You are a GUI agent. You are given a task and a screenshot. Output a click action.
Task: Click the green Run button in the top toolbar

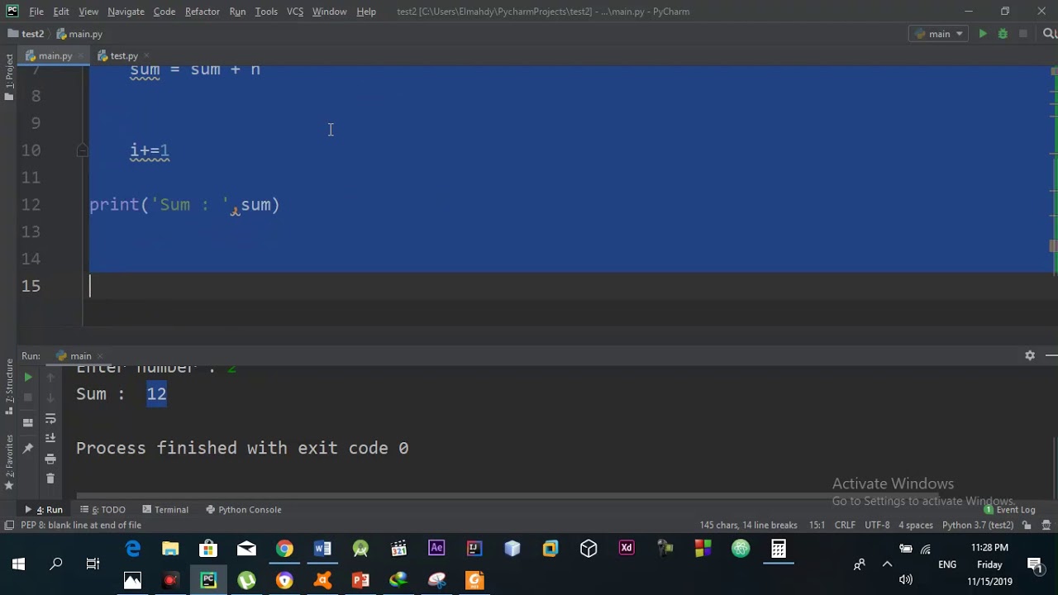pyautogui.click(x=983, y=34)
